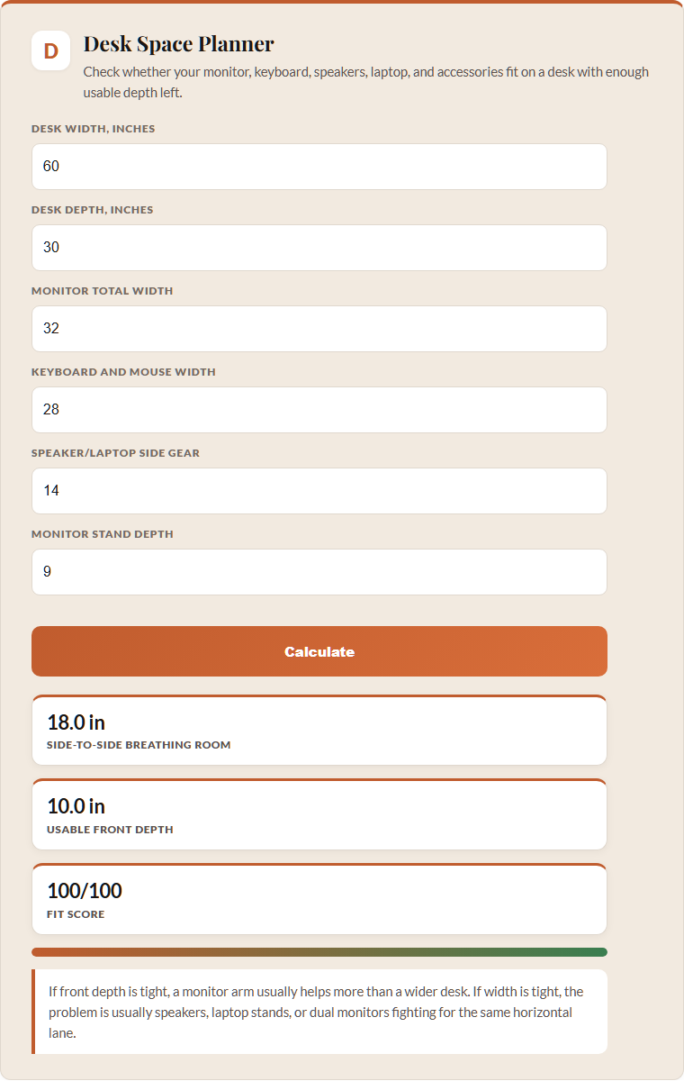The height and width of the screenshot is (1081, 684).
Task: Select the Desk Space Planner heading
Action: (179, 43)
